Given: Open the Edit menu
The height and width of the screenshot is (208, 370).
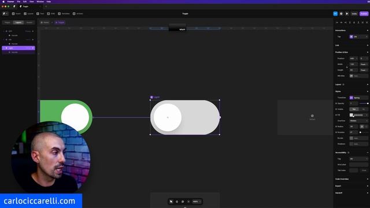Looking at the screenshot, I should point(25,1).
